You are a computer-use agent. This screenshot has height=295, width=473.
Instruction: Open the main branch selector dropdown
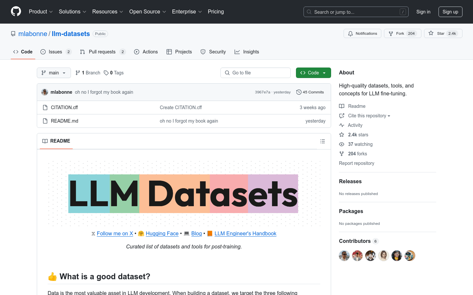(x=54, y=73)
